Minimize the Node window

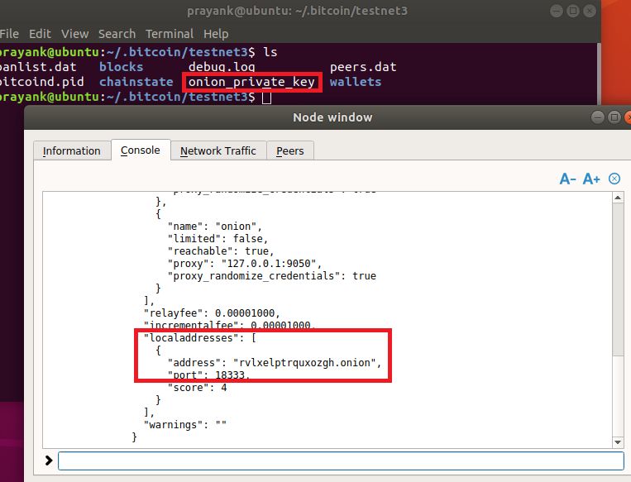(x=598, y=117)
